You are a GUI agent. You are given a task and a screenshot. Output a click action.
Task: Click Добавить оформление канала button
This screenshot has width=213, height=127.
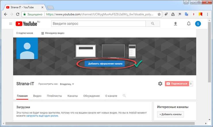pyautogui.click(x=105, y=64)
